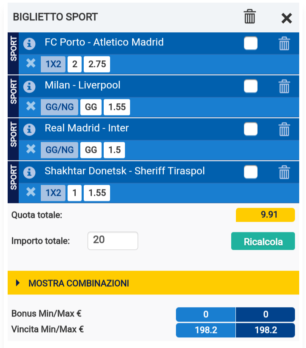Viewport: 306px width, 348px height.
Task: Delete FC Porto - Atletico Madrid with trash icon
Action: 284,43
